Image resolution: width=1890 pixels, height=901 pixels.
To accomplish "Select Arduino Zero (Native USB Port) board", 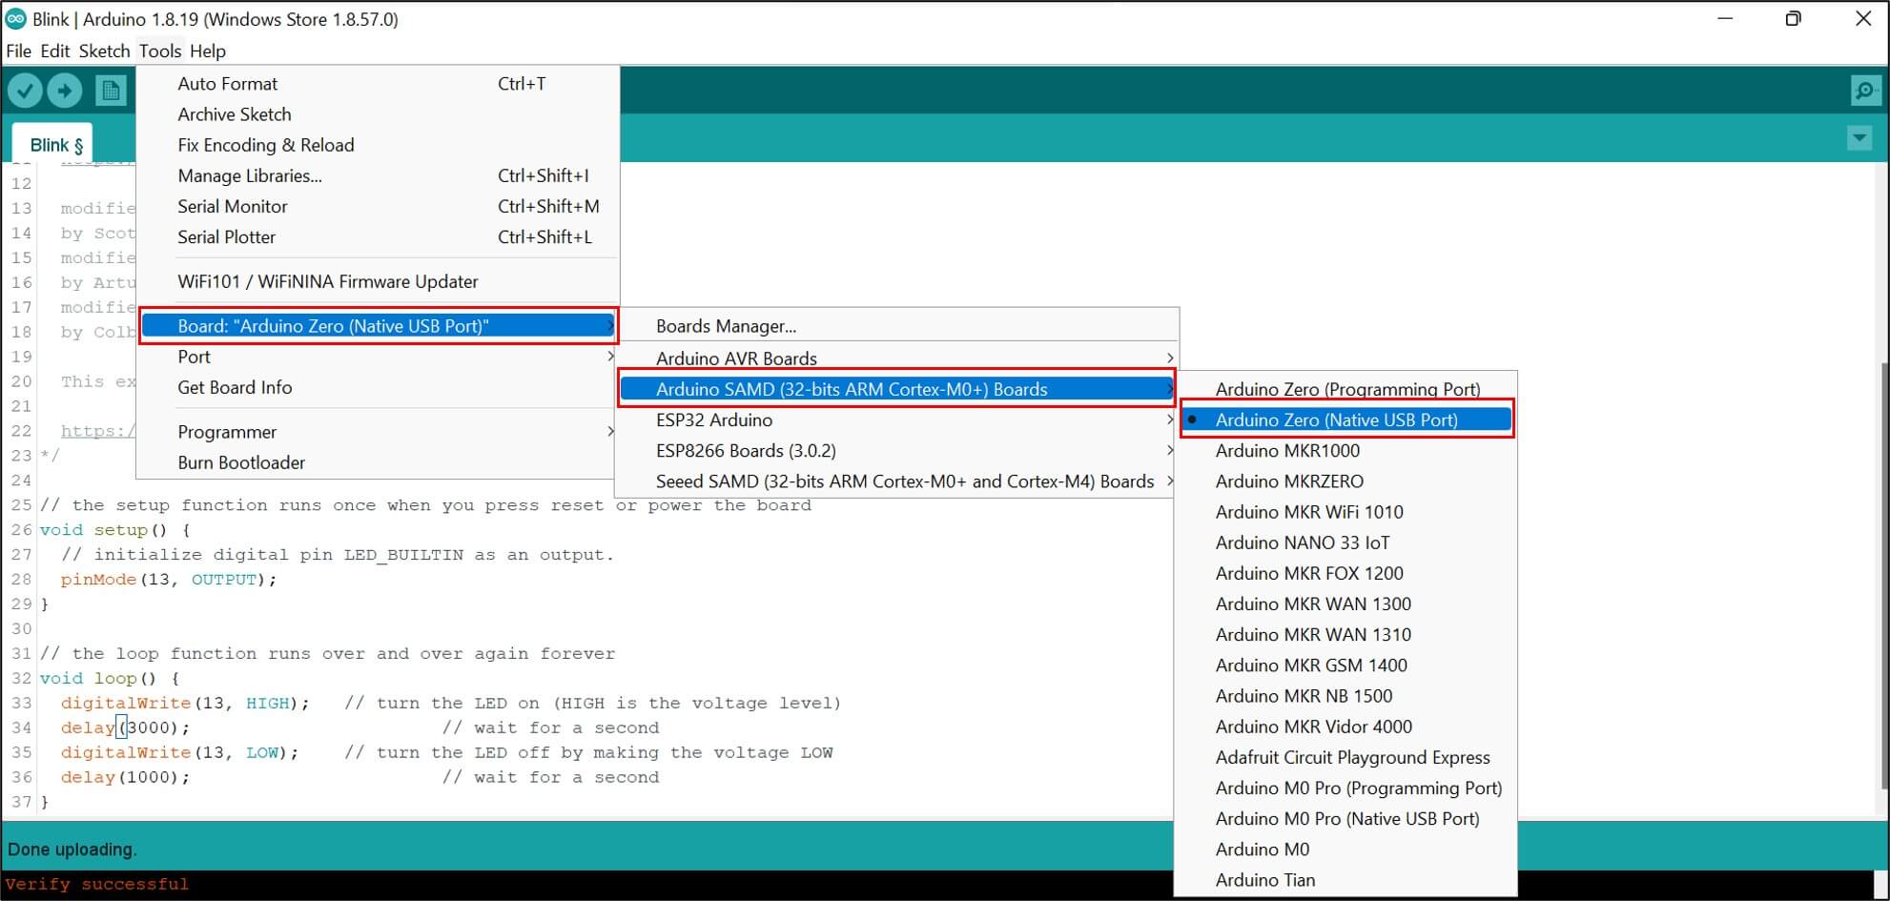I will coord(1336,420).
